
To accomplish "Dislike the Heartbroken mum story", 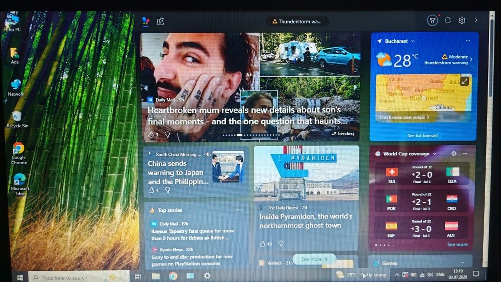I will pyautogui.click(x=167, y=134).
